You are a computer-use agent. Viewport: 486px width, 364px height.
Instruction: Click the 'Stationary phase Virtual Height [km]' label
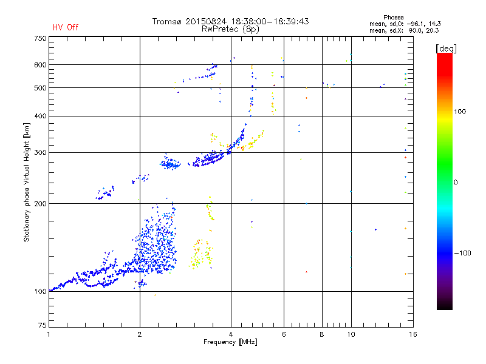[x=26, y=182]
